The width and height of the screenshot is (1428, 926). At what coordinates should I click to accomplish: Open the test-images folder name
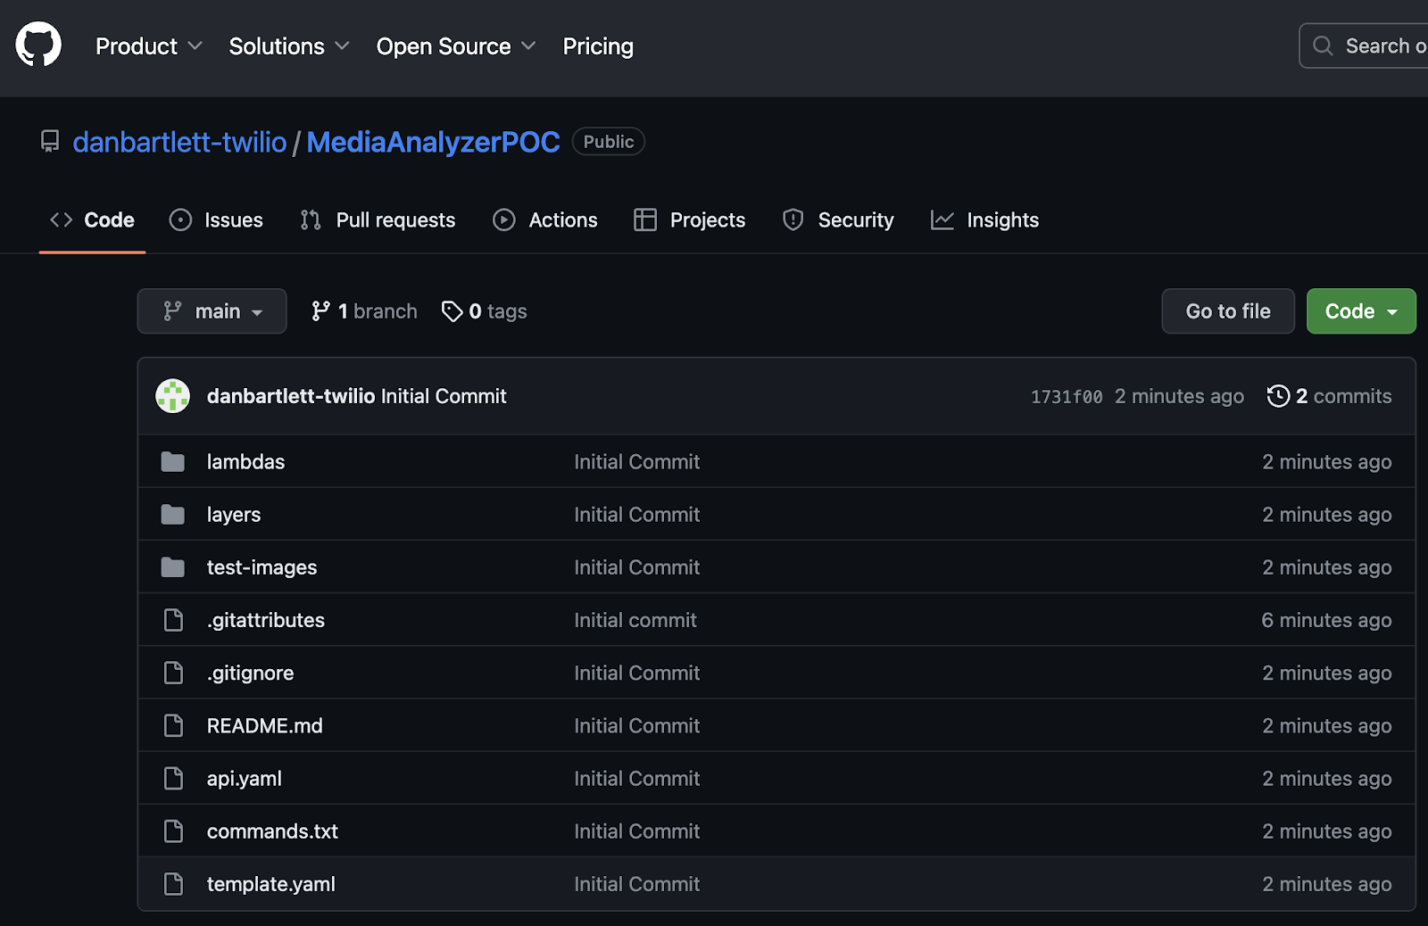(x=262, y=567)
